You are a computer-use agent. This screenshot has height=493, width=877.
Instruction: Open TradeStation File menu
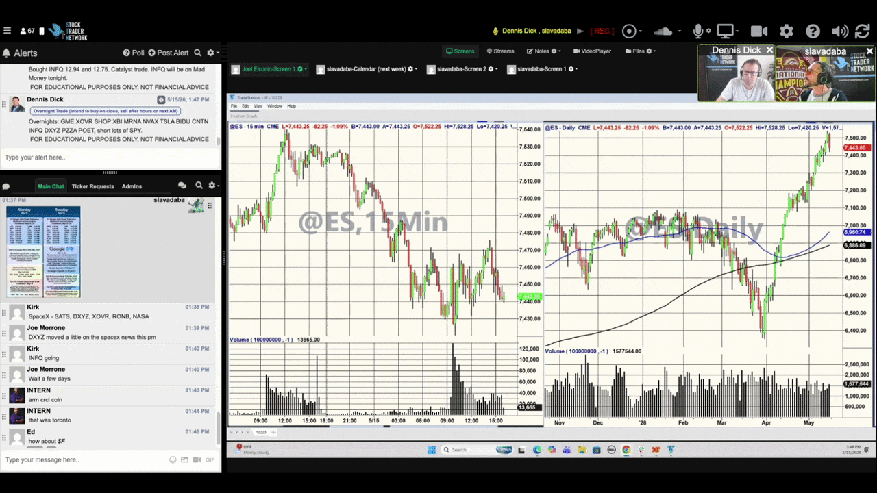pos(234,106)
